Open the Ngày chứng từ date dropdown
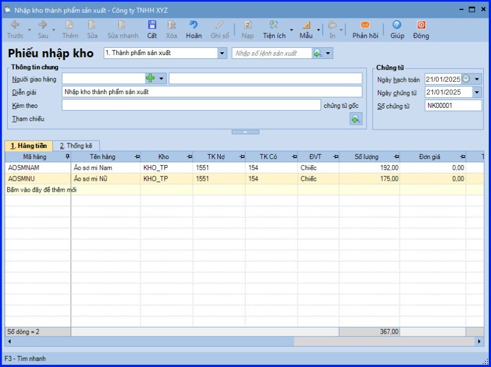This screenshot has width=491, height=367. tap(477, 92)
